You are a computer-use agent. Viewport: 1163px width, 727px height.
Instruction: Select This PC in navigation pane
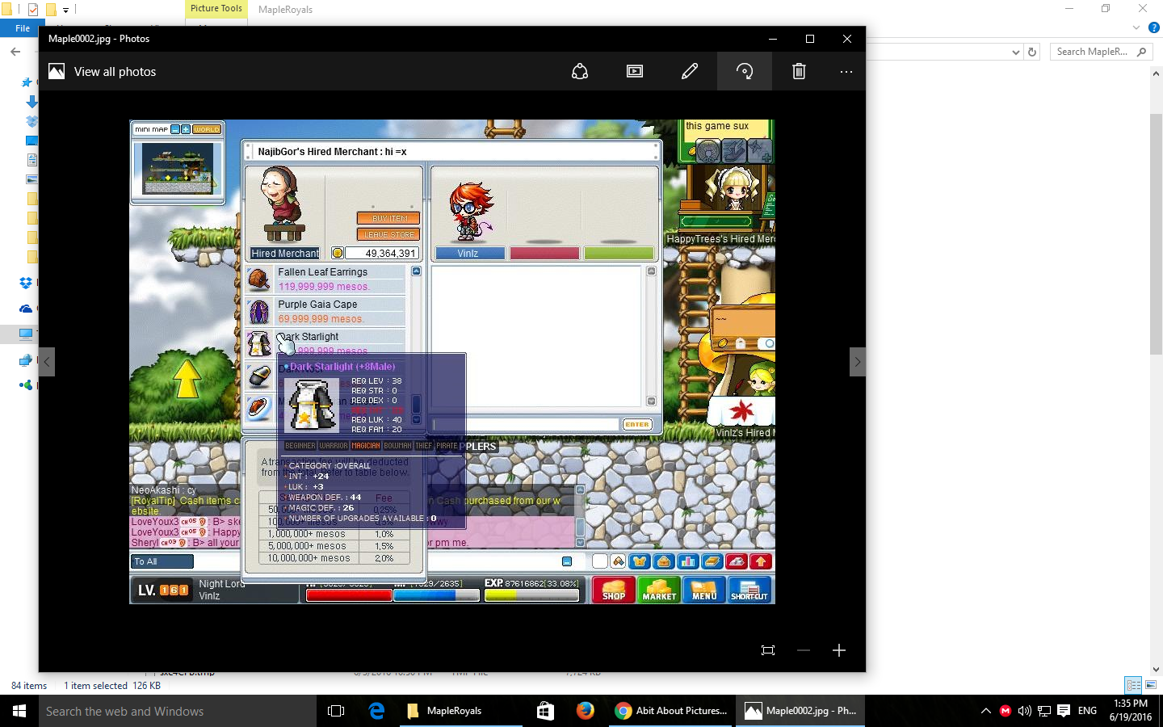26,334
